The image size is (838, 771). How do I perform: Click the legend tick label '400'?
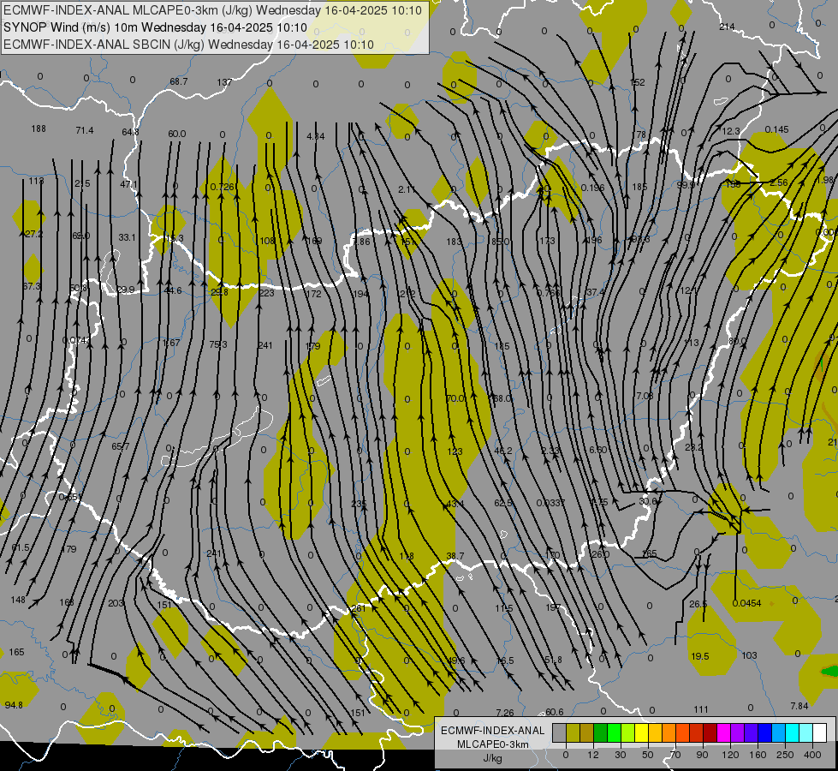pyautogui.click(x=812, y=755)
